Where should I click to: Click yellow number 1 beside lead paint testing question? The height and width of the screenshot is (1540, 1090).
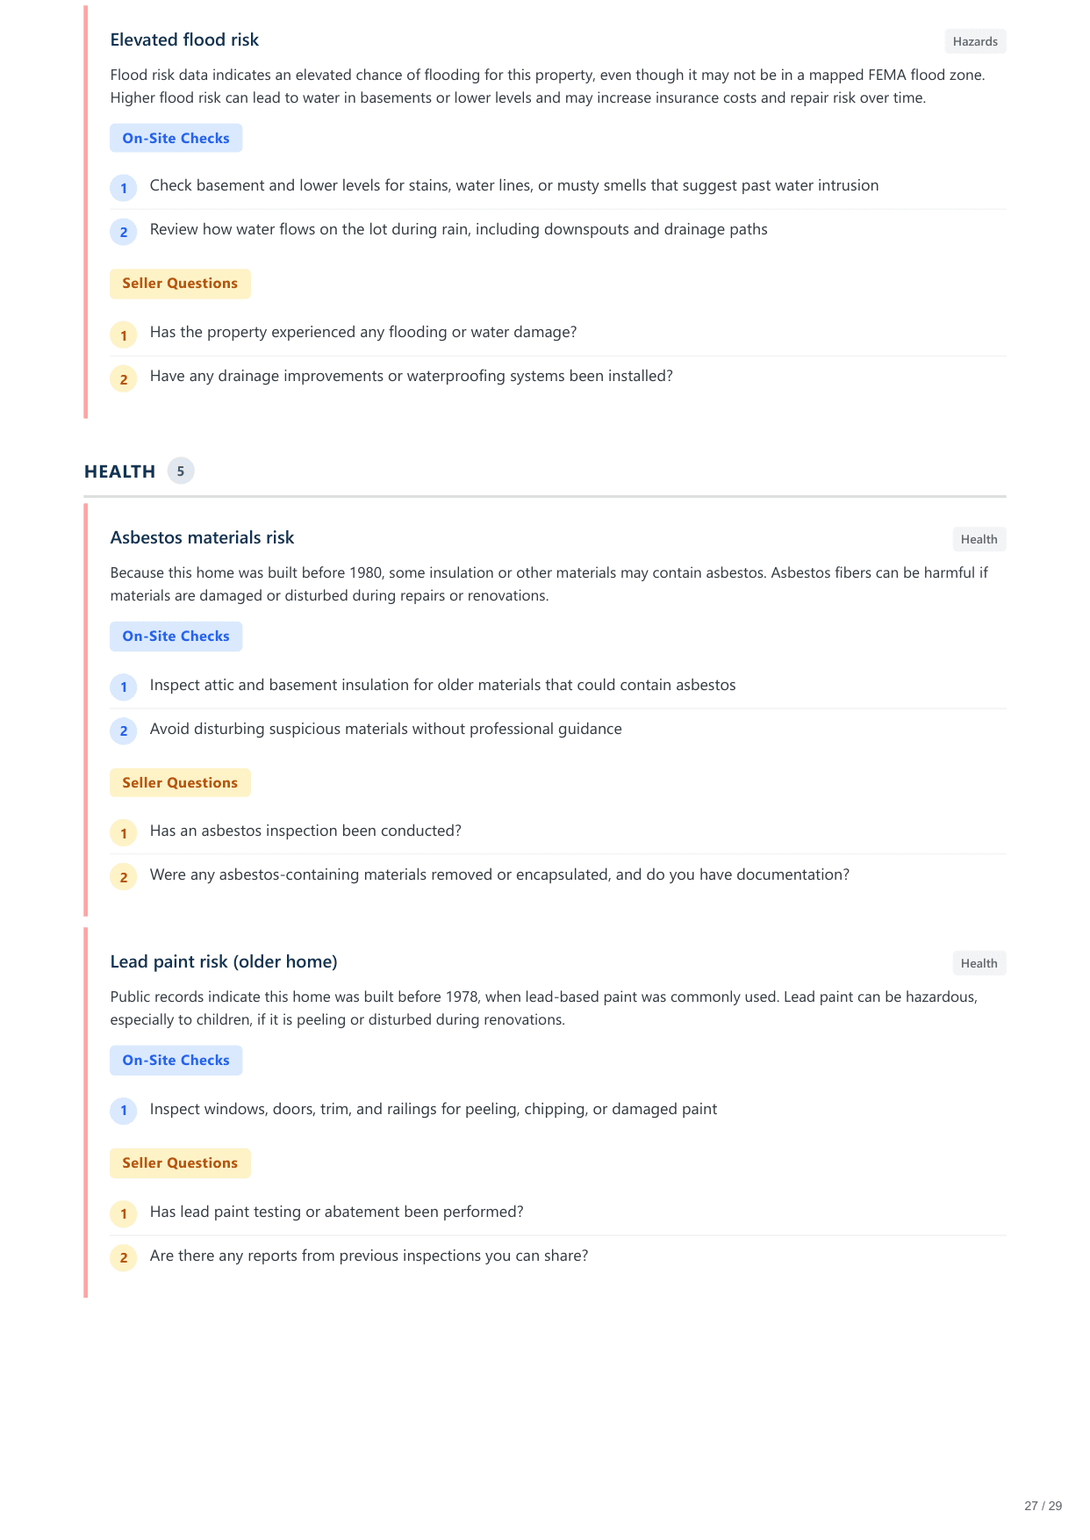tap(124, 1213)
